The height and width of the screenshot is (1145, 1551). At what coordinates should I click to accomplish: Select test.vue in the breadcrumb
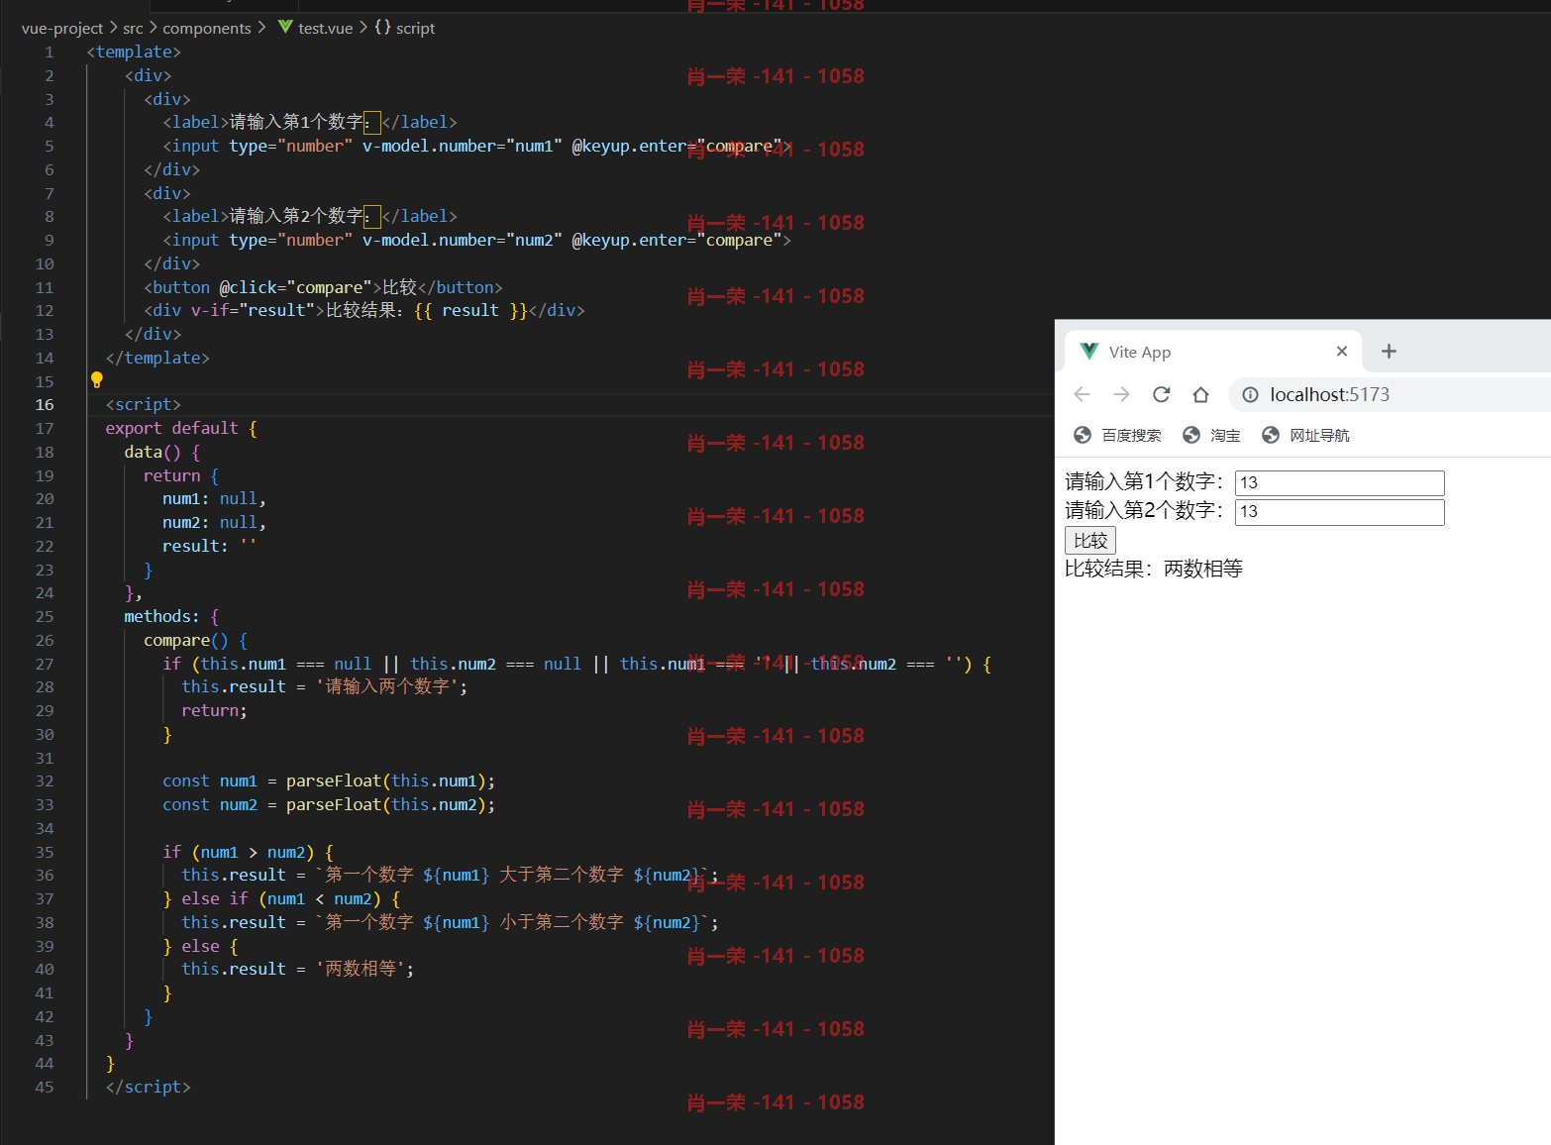pyautogui.click(x=325, y=28)
